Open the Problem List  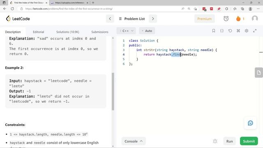coord(132,19)
